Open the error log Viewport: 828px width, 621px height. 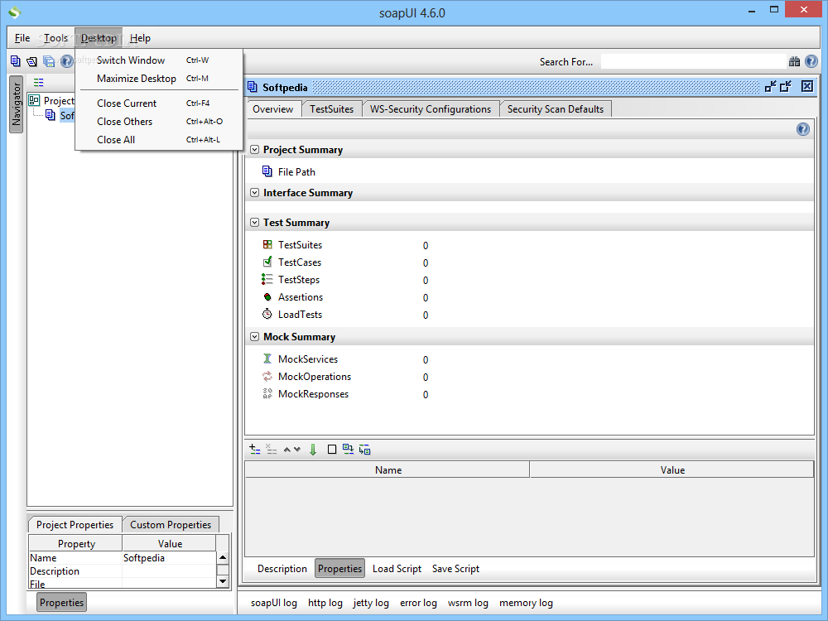[418, 603]
